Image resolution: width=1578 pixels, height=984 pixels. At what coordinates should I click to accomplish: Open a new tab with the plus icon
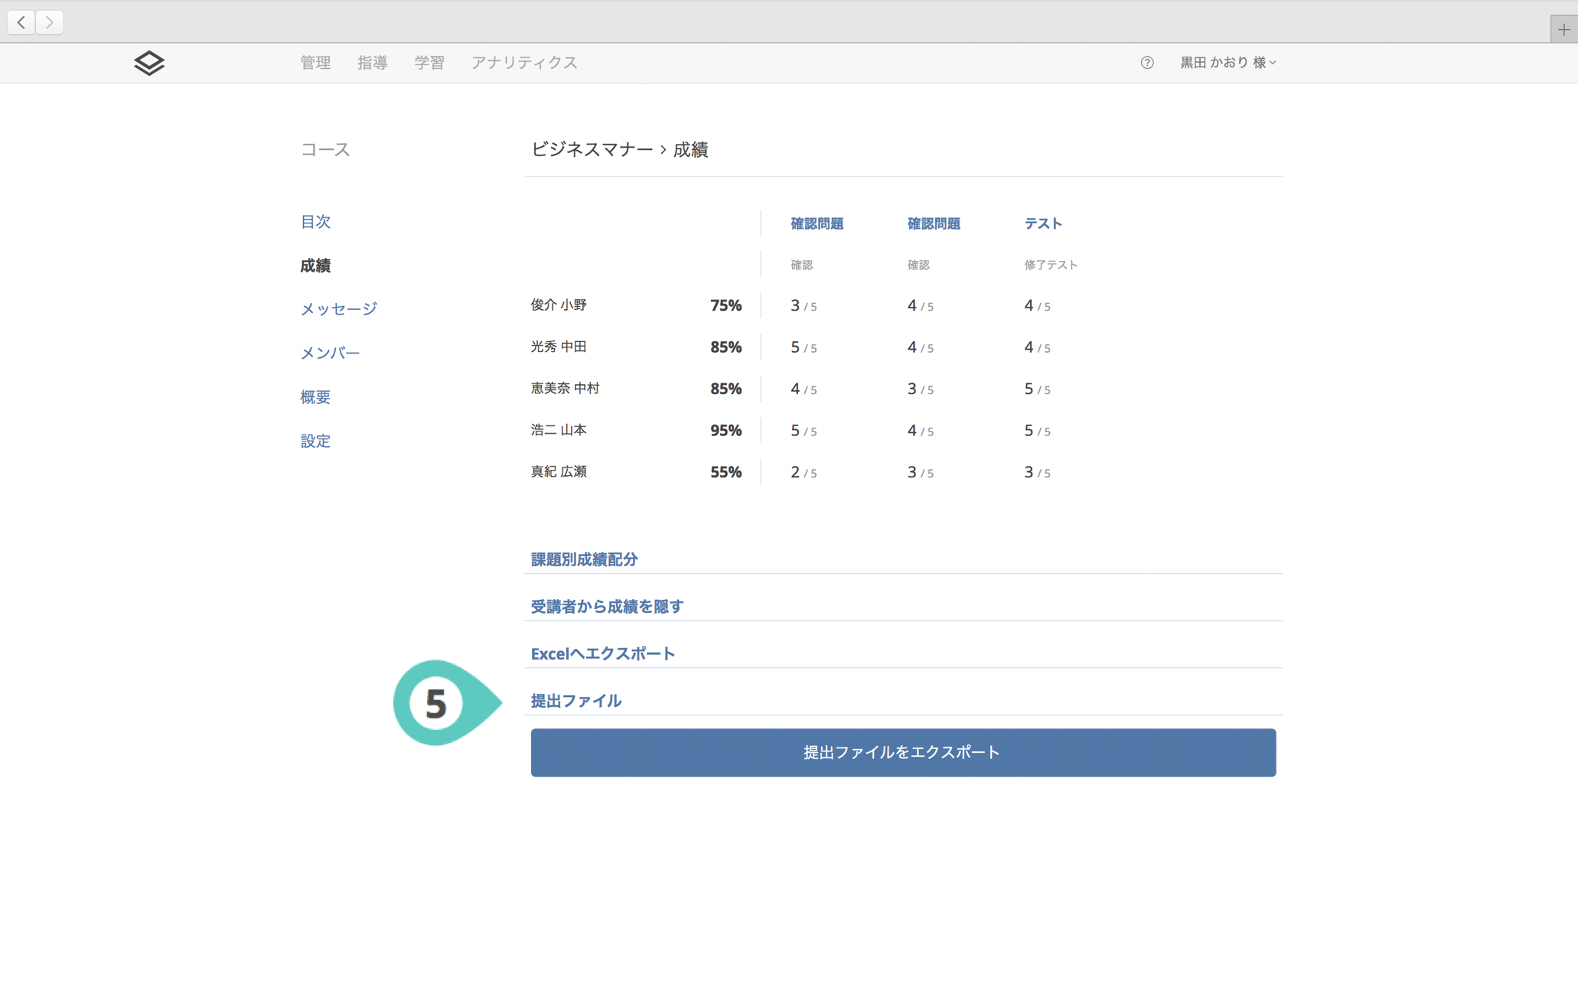(1563, 30)
